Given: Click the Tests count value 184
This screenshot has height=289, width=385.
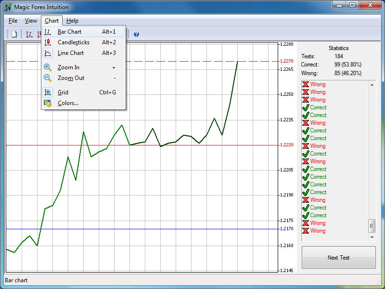Looking at the screenshot, I should coord(339,56).
